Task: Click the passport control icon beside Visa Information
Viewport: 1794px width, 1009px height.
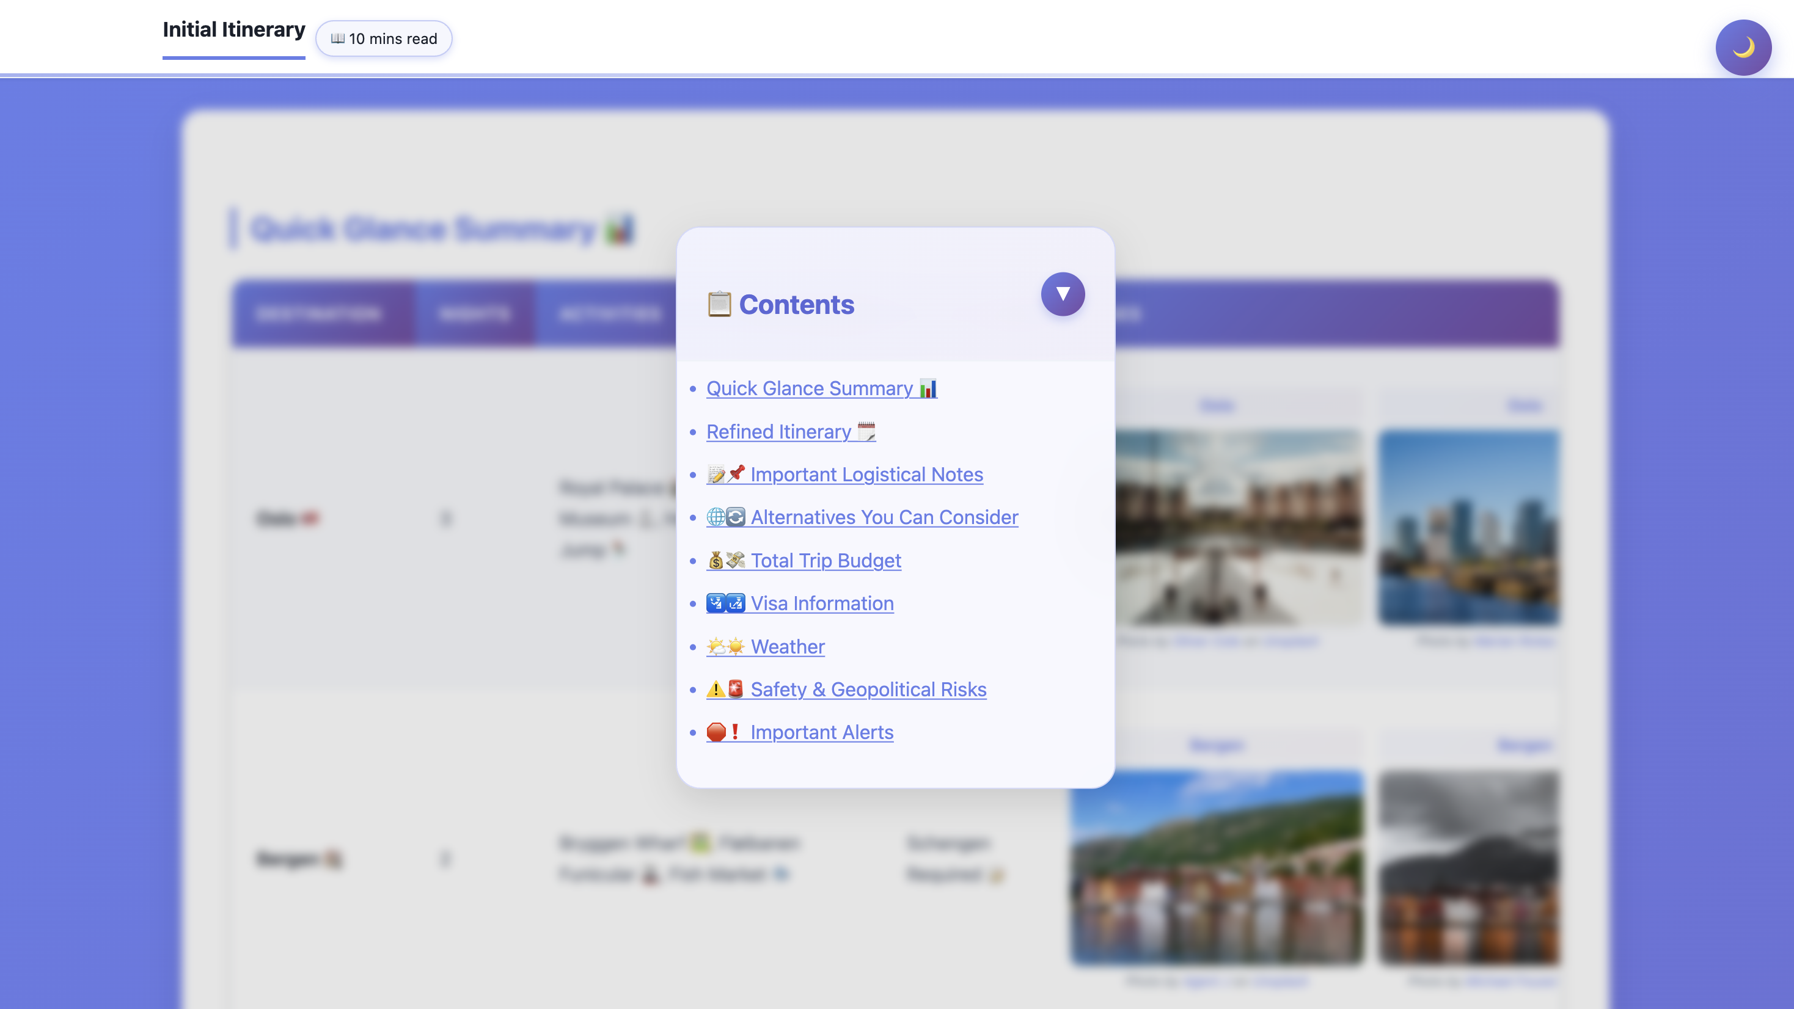Action: click(x=716, y=603)
